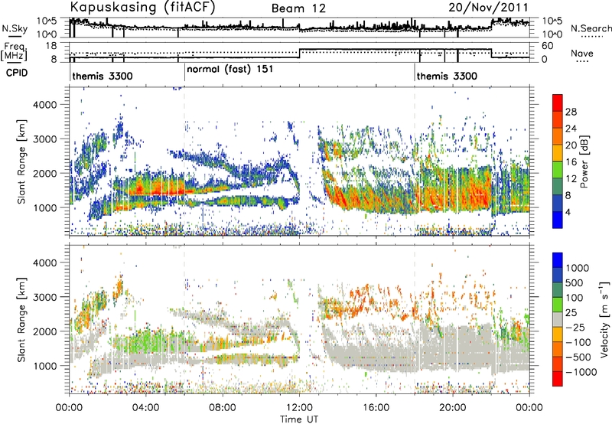
Task: Click the '20:00' time axis label
Action: 452,408
